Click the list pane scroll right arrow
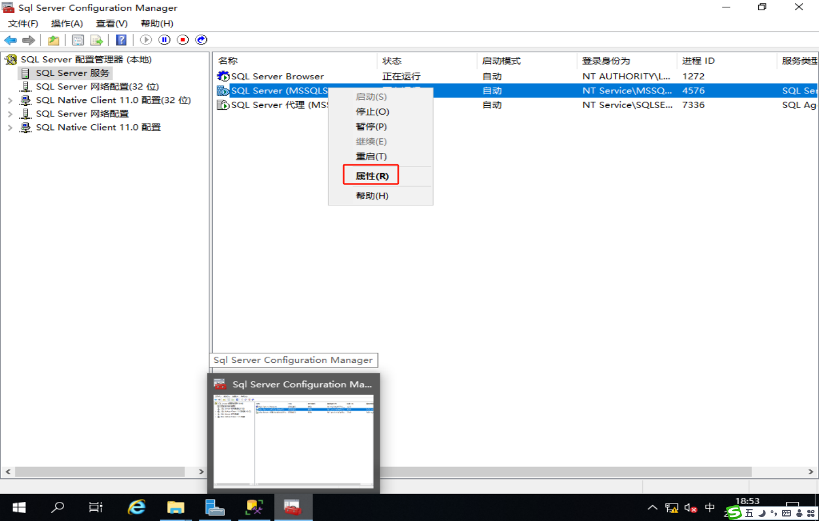 [811, 471]
